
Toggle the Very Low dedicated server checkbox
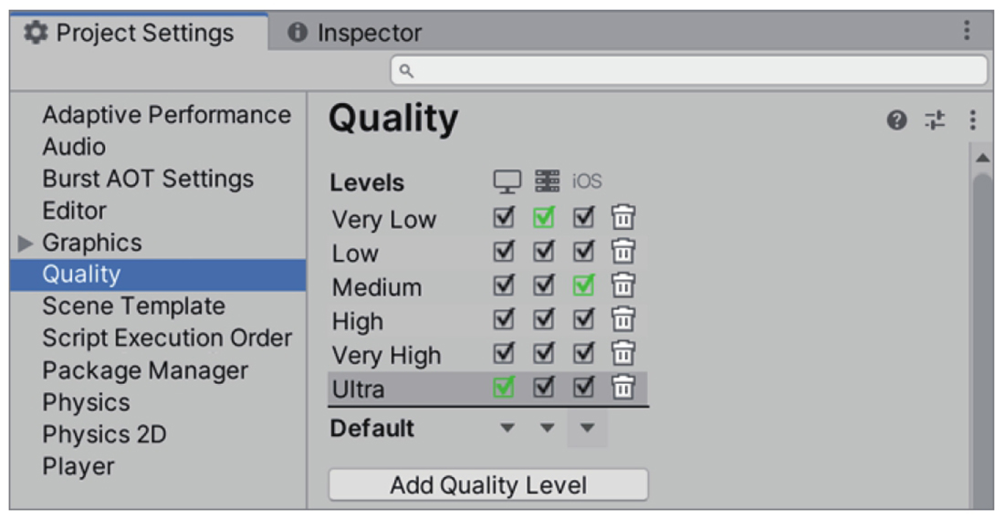[544, 218]
